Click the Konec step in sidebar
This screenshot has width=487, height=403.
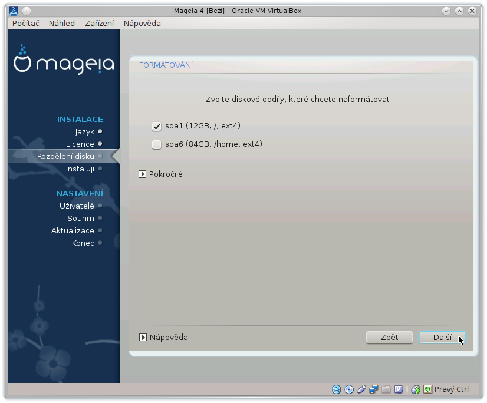83,243
